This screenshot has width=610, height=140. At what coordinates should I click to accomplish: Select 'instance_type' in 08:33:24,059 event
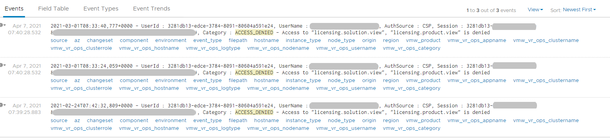(303, 80)
